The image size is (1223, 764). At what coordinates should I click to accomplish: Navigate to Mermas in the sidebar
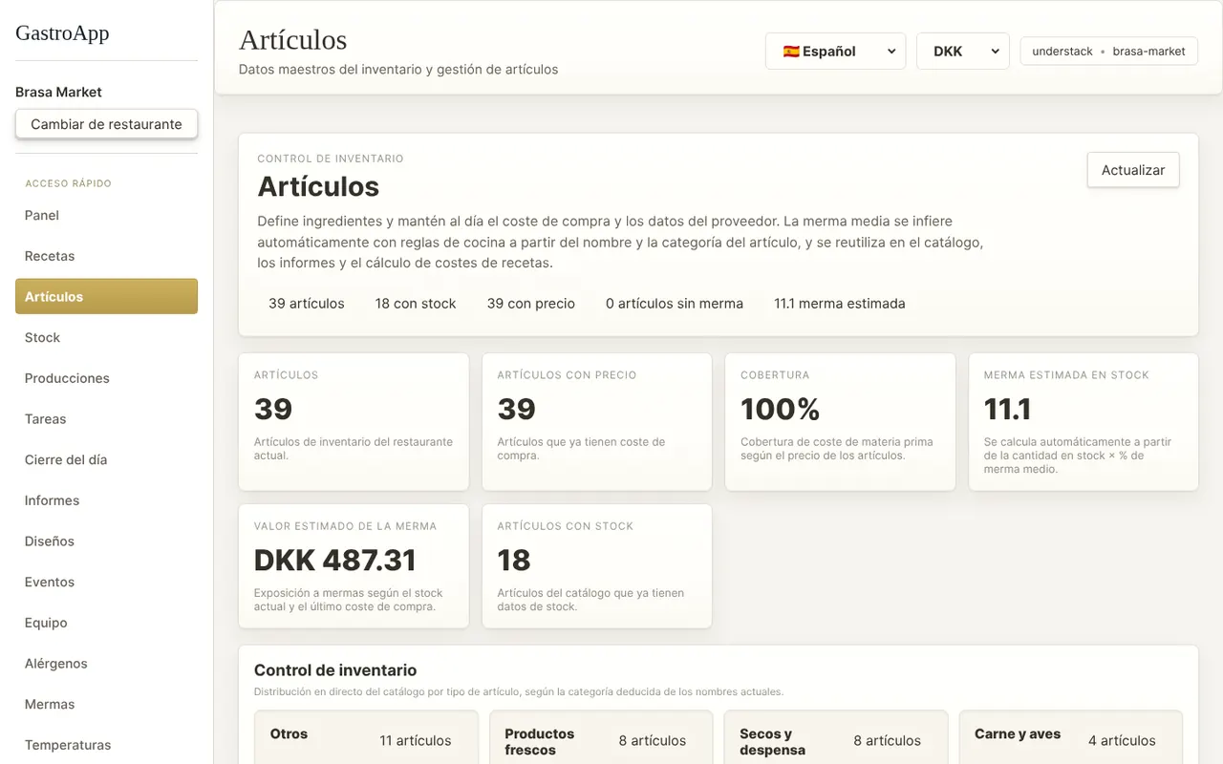tap(106, 704)
